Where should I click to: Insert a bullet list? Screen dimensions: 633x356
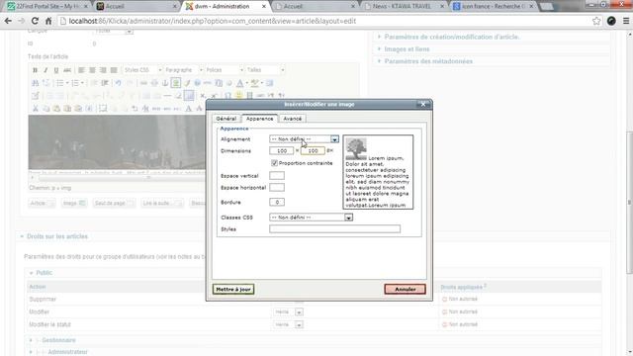tap(59, 83)
